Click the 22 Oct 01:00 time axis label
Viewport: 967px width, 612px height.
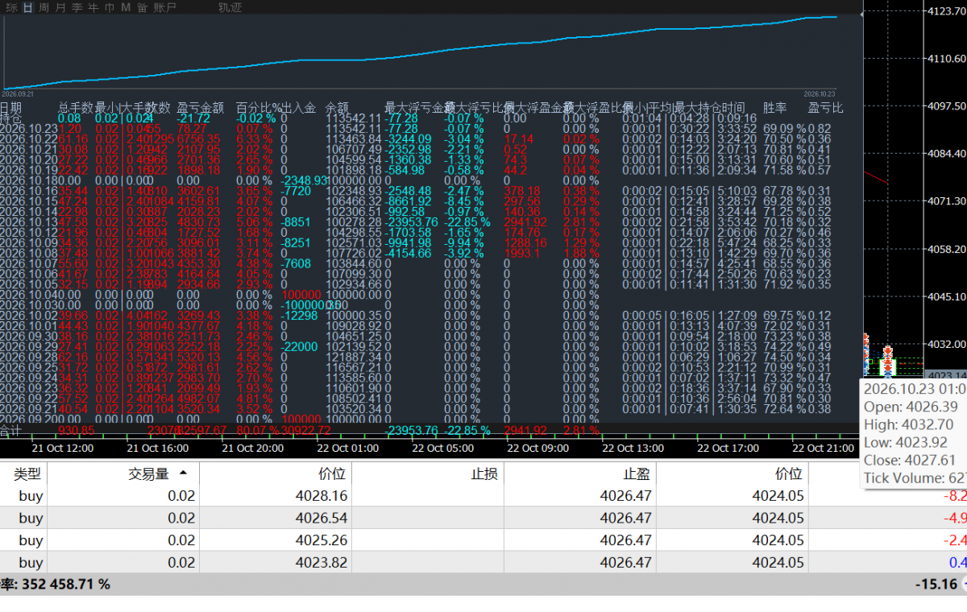click(350, 449)
